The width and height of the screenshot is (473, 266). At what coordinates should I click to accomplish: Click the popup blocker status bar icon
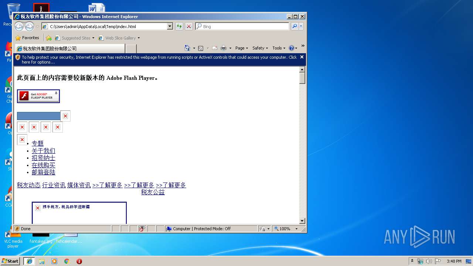142,229
